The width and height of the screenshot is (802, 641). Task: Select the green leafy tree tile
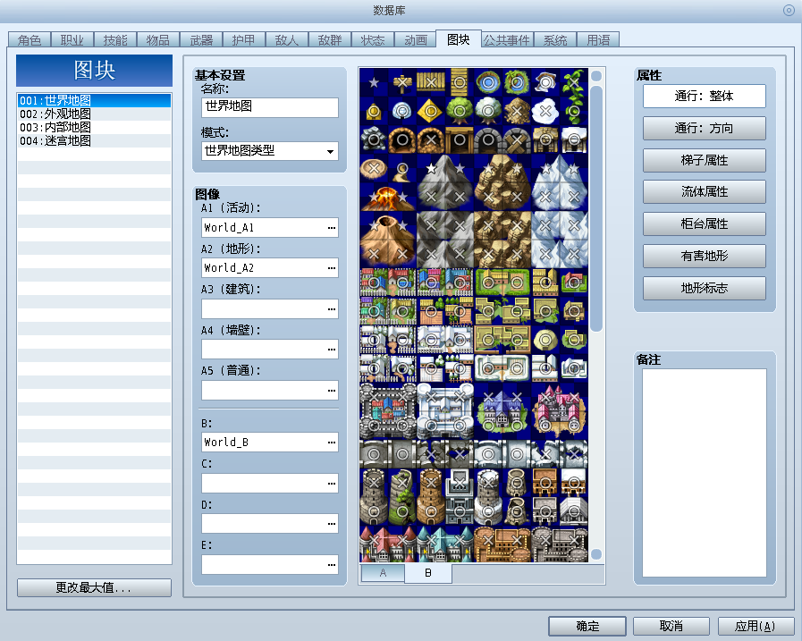point(460,111)
